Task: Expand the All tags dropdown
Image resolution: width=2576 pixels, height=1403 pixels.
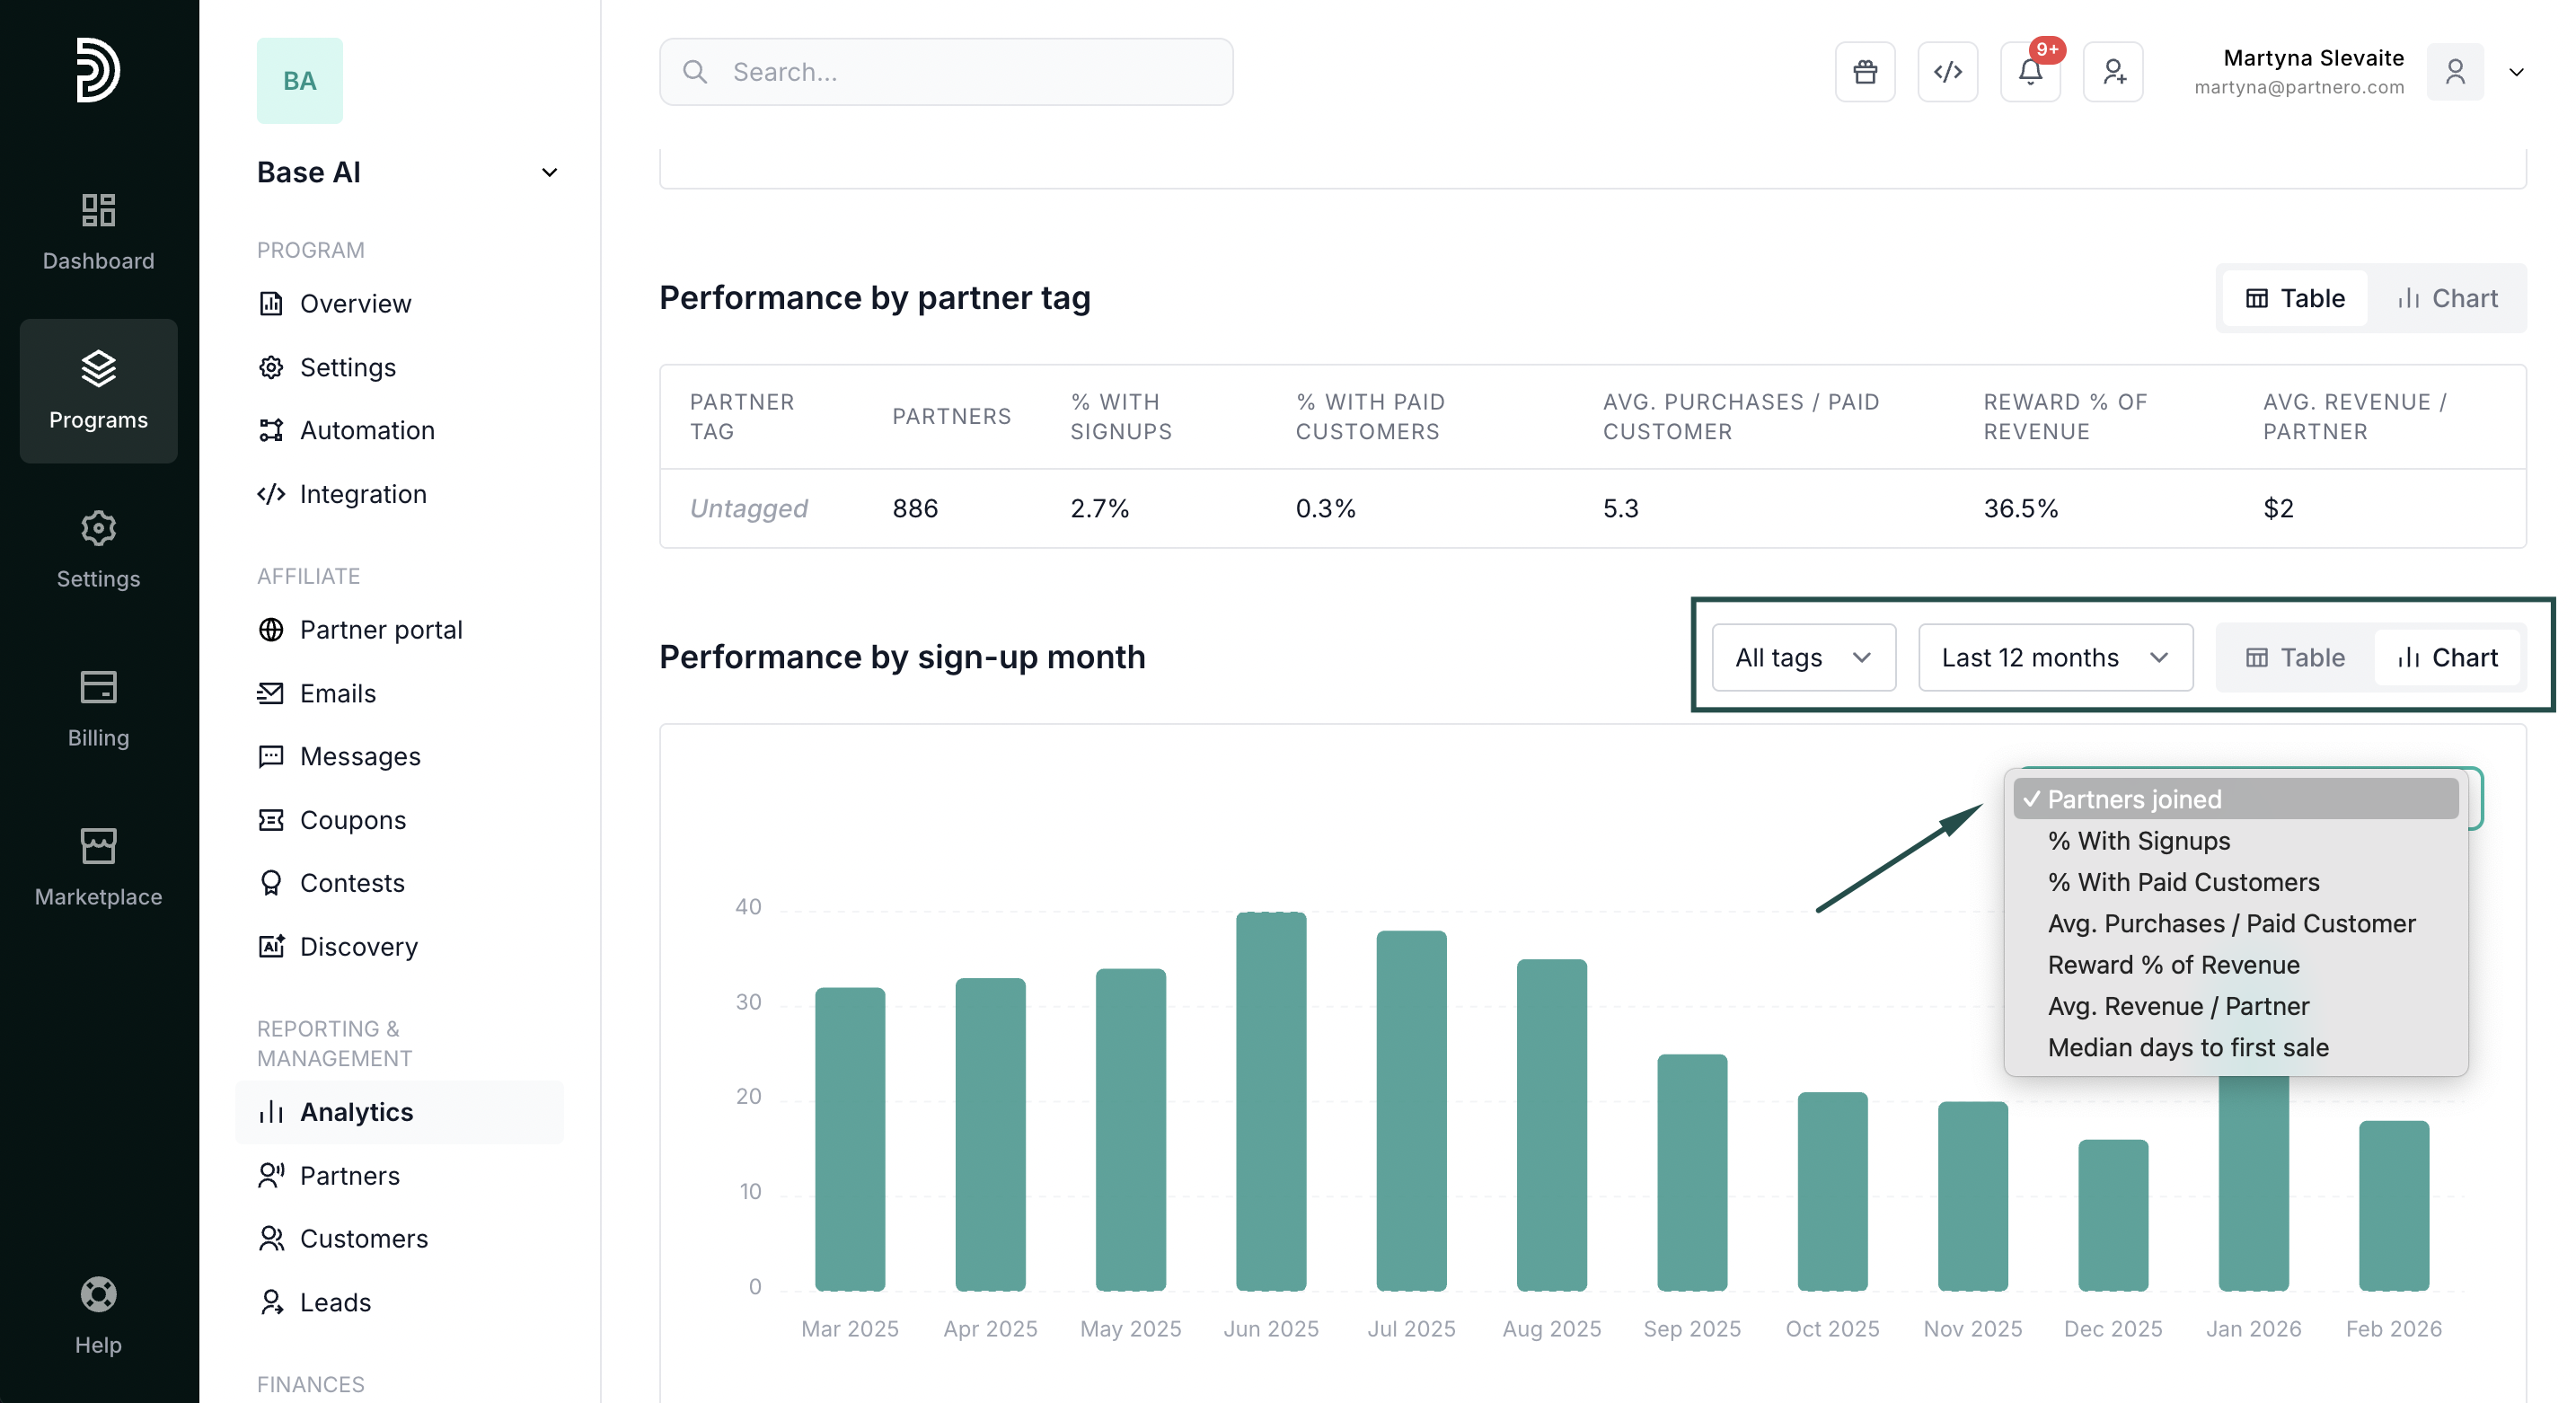Action: (1803, 657)
